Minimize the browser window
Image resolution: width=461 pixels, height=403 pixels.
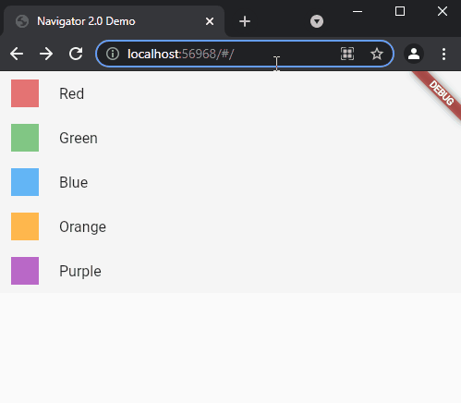tap(358, 11)
